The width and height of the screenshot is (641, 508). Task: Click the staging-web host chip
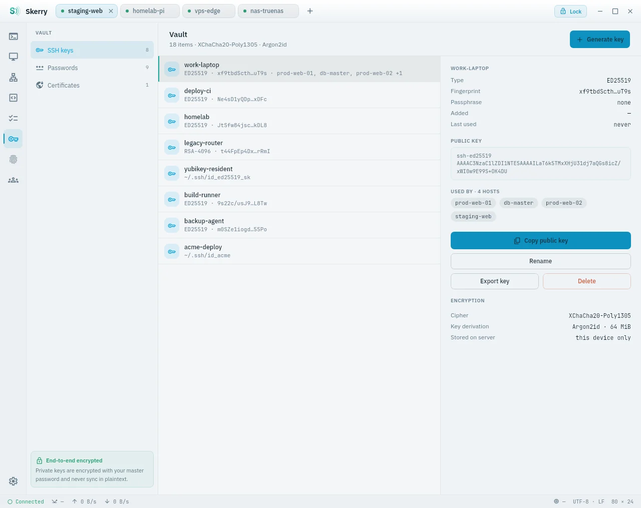click(473, 217)
